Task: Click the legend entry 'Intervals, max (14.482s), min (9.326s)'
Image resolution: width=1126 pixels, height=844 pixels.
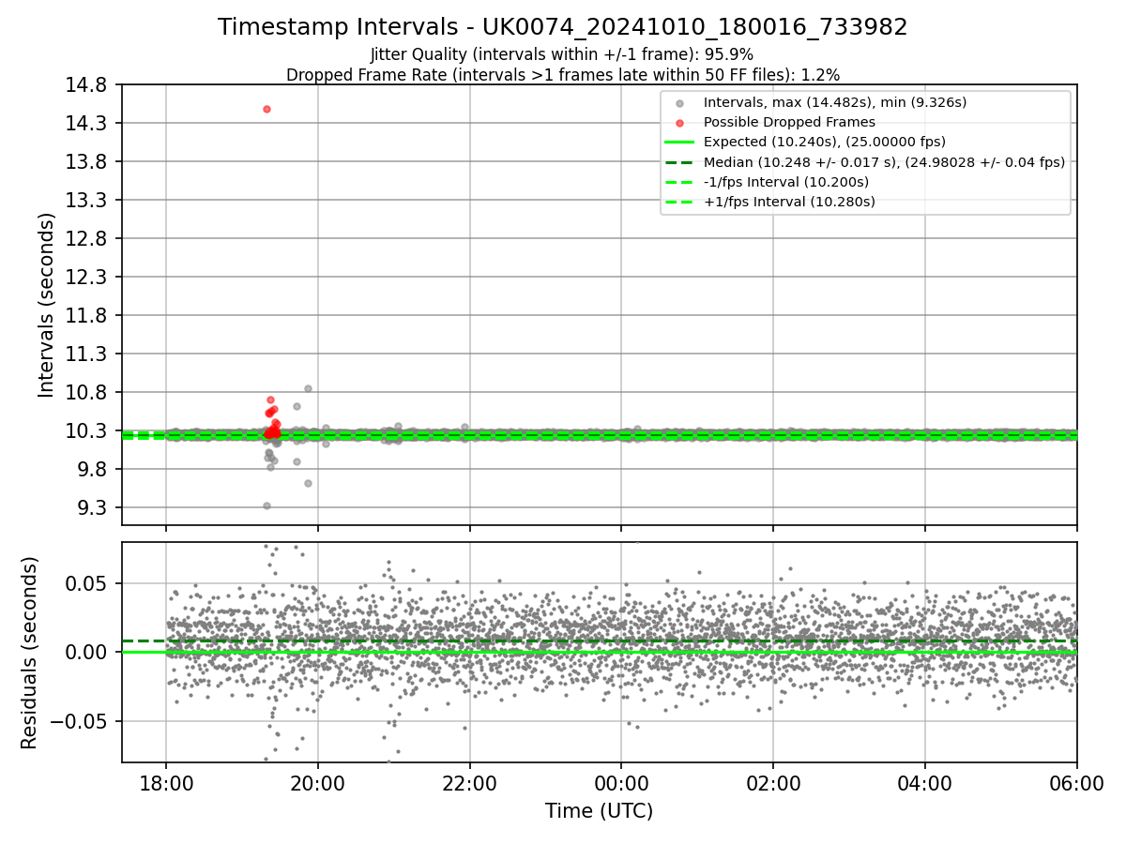Action: (x=835, y=102)
